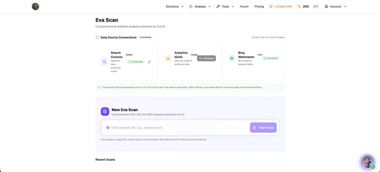Open the Limited Offer link
The image size is (380, 172).
click(281, 7)
